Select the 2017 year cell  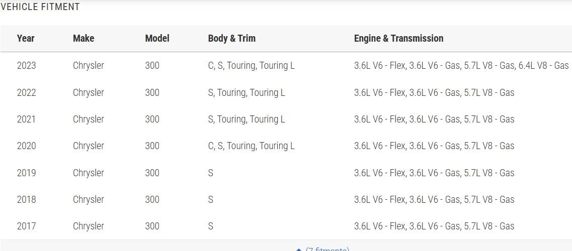click(26, 226)
